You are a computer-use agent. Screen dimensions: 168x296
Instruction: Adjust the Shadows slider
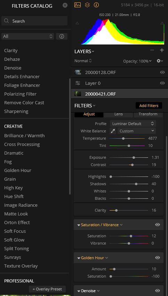[129, 184]
